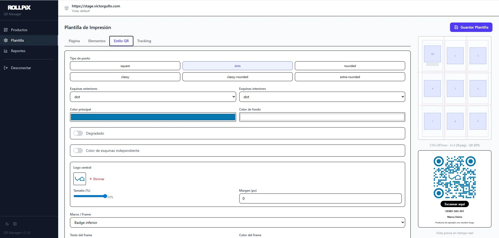
Task: Click the 'Plantilla de Impresión' heading
Action: (x=88, y=27)
